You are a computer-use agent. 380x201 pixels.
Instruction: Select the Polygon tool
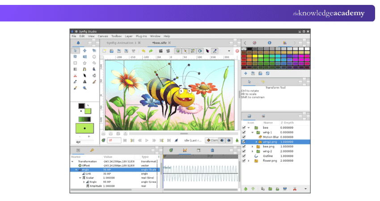(x=94, y=63)
